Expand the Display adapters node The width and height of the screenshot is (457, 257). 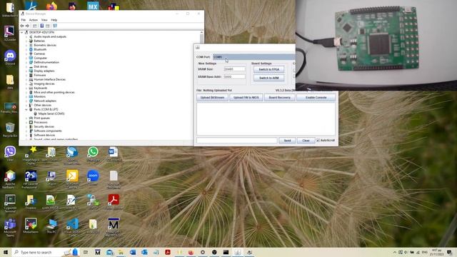point(26,71)
